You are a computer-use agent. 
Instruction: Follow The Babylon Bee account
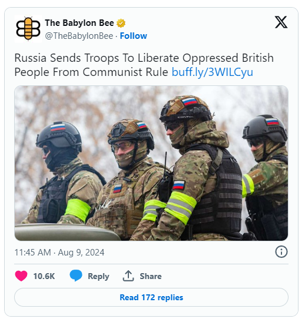pyautogui.click(x=133, y=36)
